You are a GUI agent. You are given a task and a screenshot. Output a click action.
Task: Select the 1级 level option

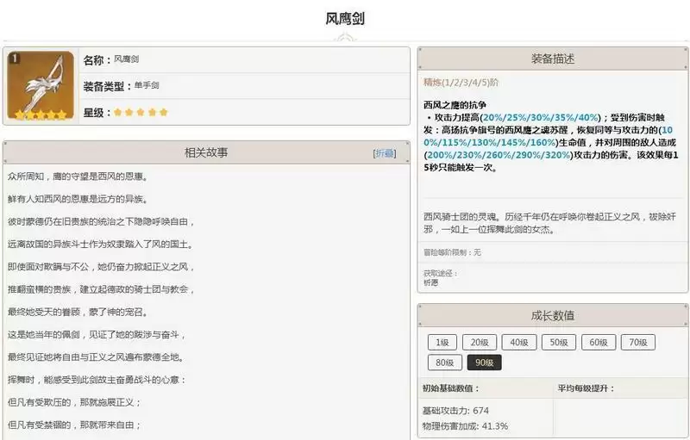coord(442,342)
